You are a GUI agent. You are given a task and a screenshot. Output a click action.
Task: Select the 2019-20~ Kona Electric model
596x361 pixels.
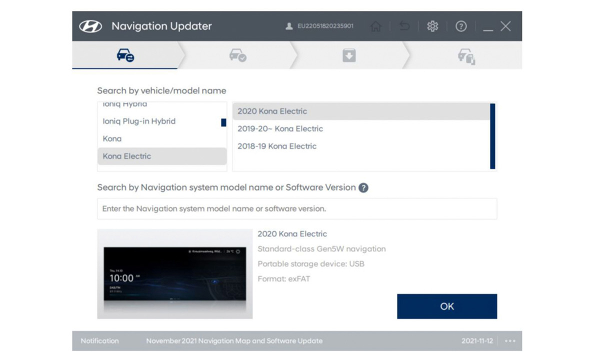point(361,129)
